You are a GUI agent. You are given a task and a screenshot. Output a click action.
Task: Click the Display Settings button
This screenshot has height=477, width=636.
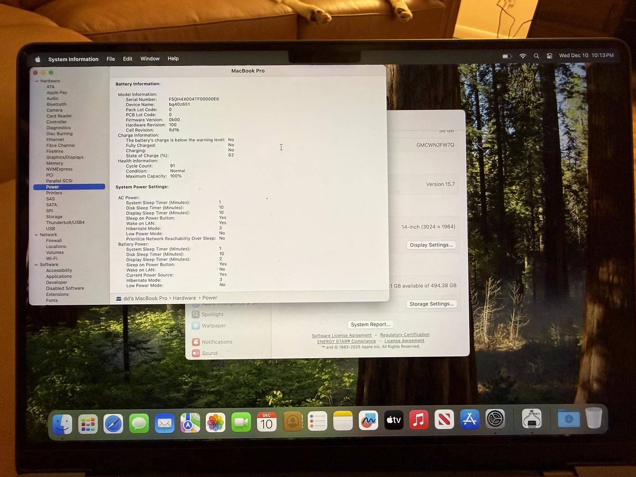431,245
